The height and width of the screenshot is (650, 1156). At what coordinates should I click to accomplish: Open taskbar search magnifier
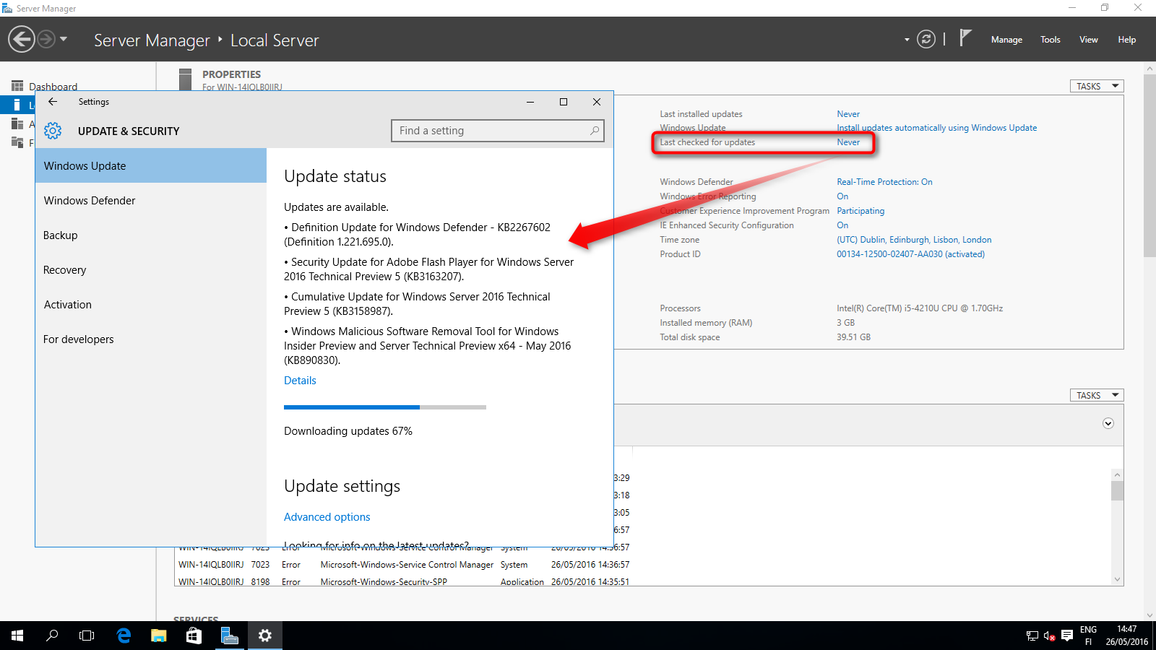[x=52, y=636]
